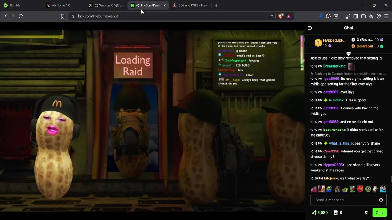Select the red angry face emote
The image size is (392, 220).
pos(360,189)
